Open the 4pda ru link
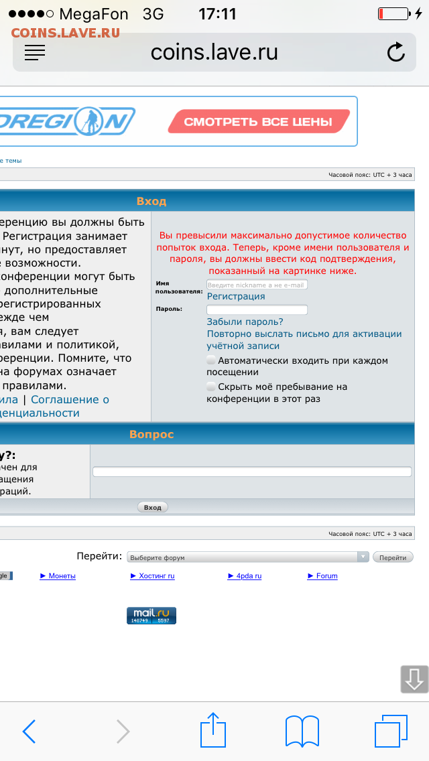Screen dimensions: 429x761 (x=245, y=576)
